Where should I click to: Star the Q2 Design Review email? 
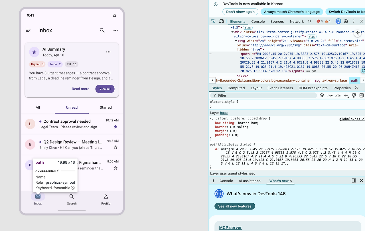[115, 147]
